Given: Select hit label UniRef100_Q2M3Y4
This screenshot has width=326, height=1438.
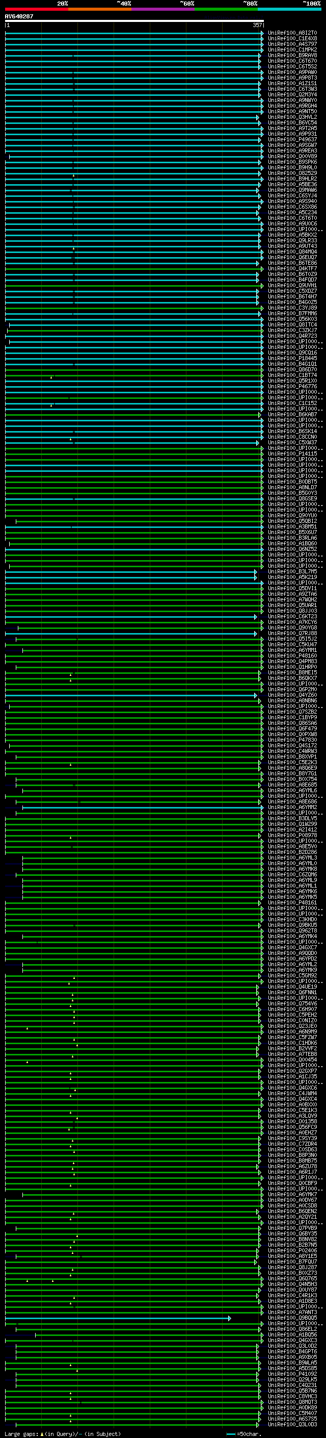Looking at the screenshot, I should [x=292, y=95].
